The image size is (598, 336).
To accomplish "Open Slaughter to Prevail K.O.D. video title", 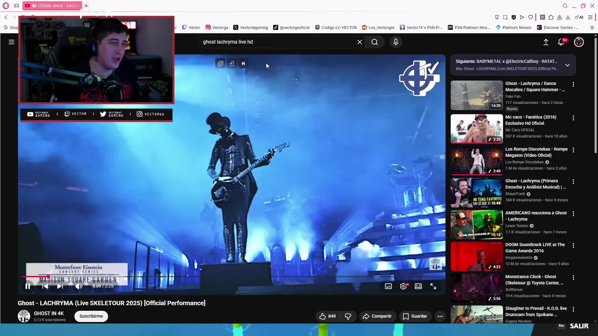I will [x=536, y=311].
